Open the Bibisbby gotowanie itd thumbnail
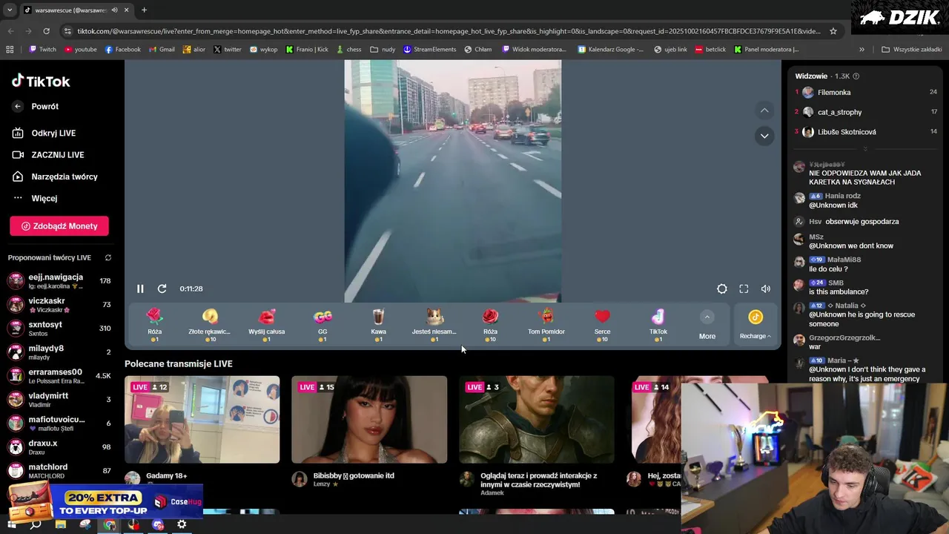The height and width of the screenshot is (534, 949). [369, 420]
